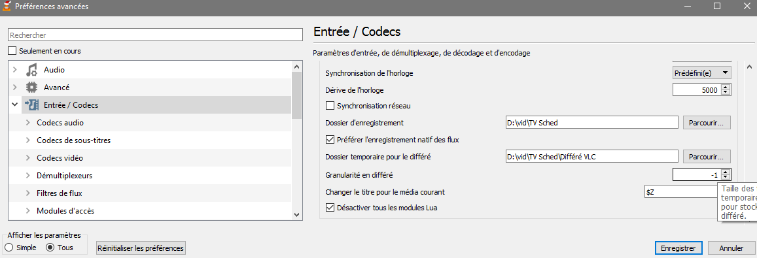The image size is (757, 258).
Task: Select Codecs audio tree item
Action: click(60, 123)
